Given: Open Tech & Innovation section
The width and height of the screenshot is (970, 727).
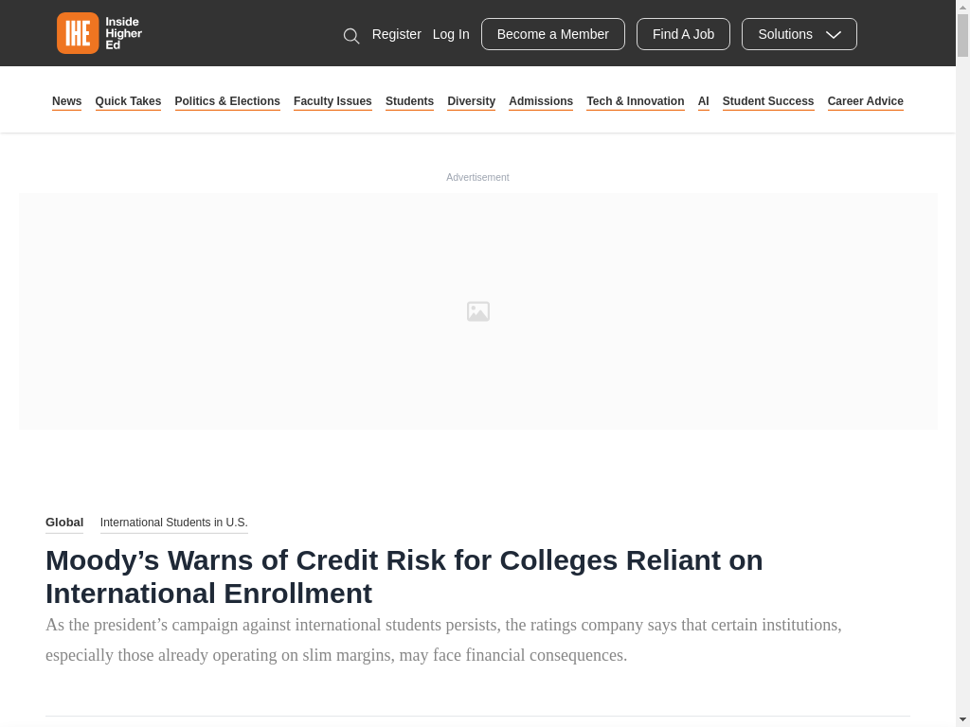Looking at the screenshot, I should pyautogui.click(x=636, y=101).
